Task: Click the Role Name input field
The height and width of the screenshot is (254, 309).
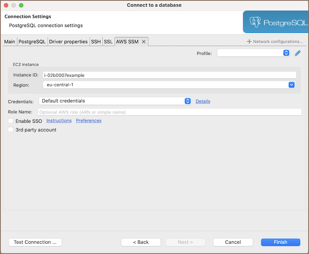Action: click(169, 112)
